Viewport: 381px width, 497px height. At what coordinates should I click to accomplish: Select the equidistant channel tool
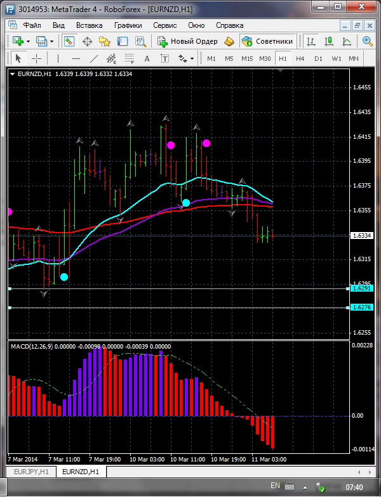coord(112,58)
